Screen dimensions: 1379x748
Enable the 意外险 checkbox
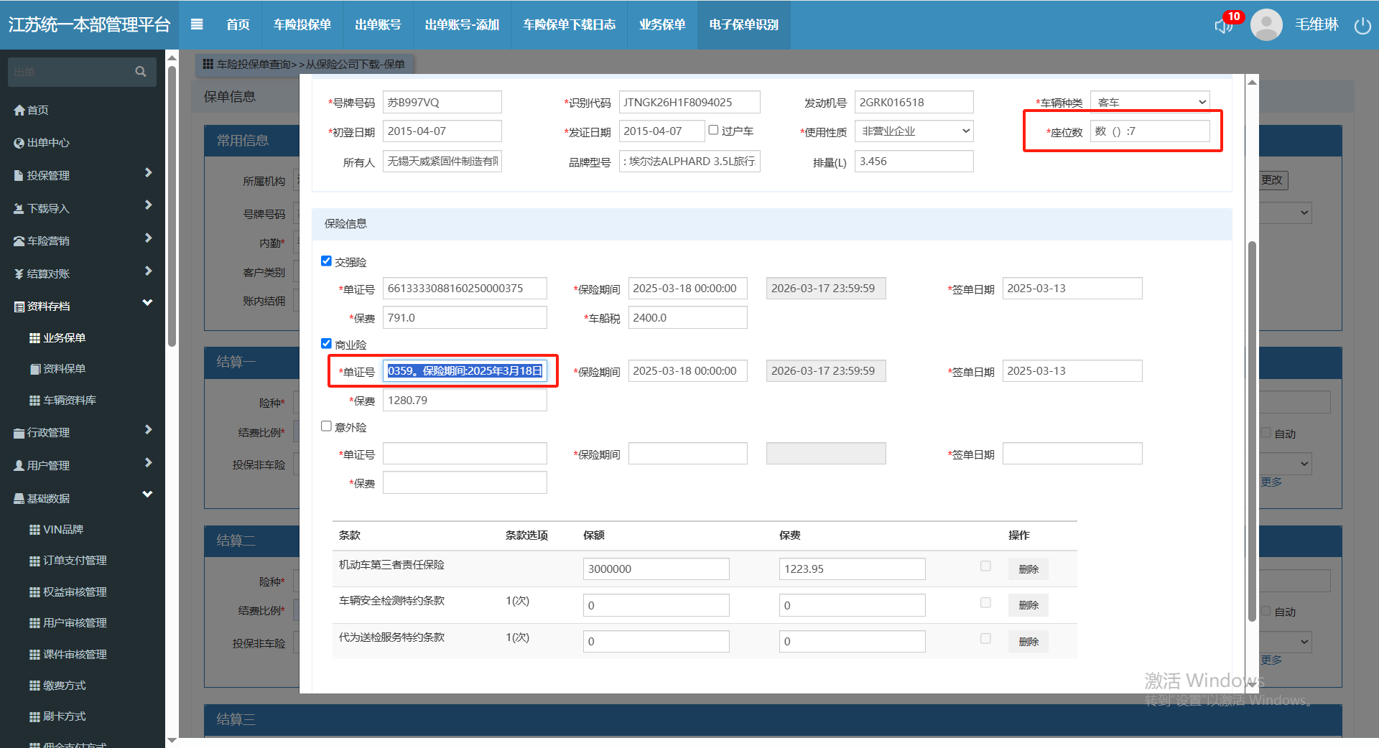326,426
